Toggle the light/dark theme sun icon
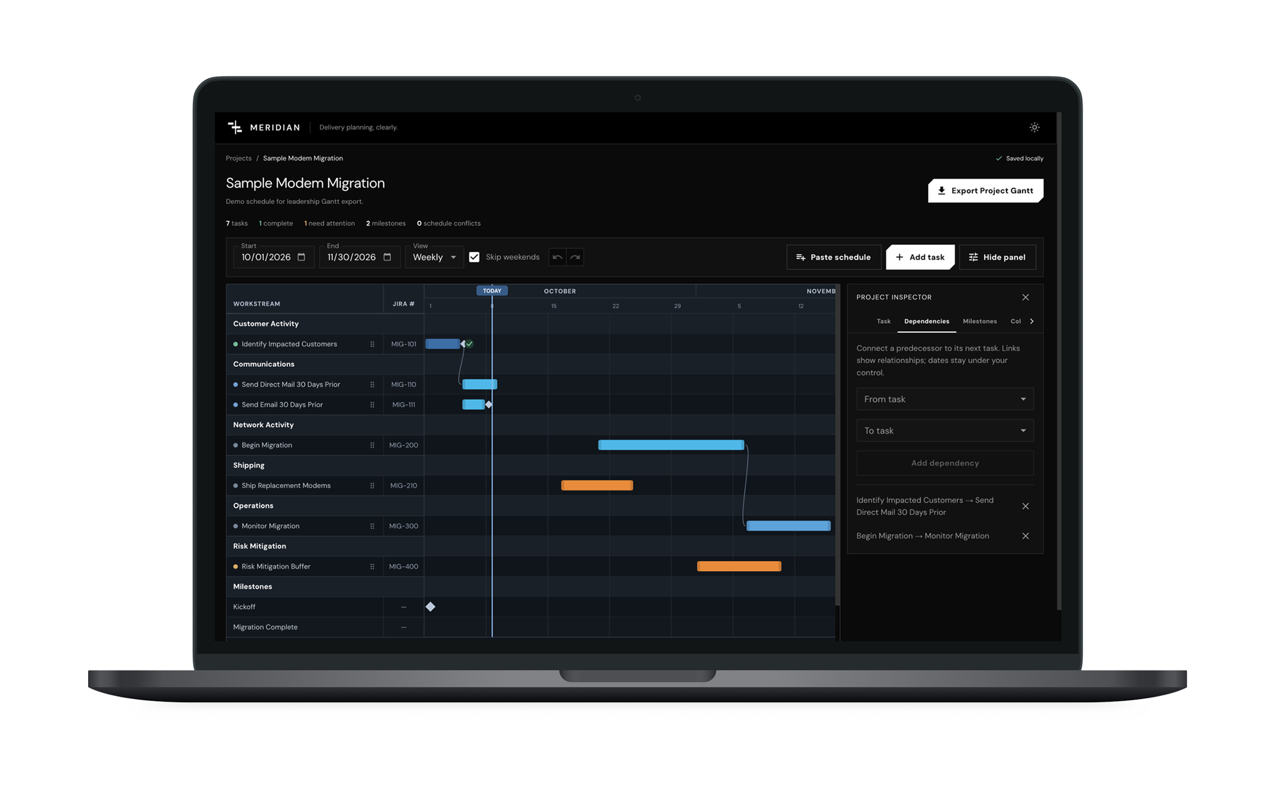Viewport: 1275px width, 793px height. point(1034,127)
